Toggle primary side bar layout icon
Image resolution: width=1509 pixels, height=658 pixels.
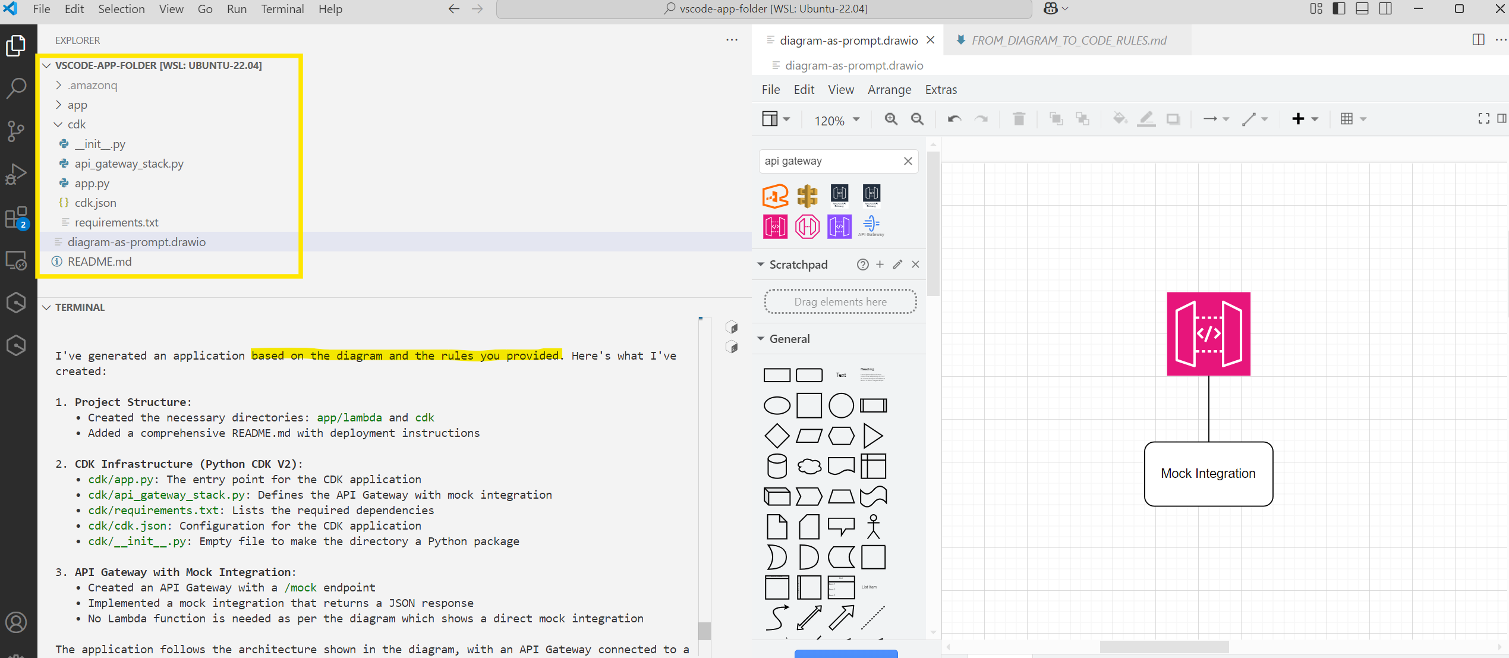(1339, 8)
